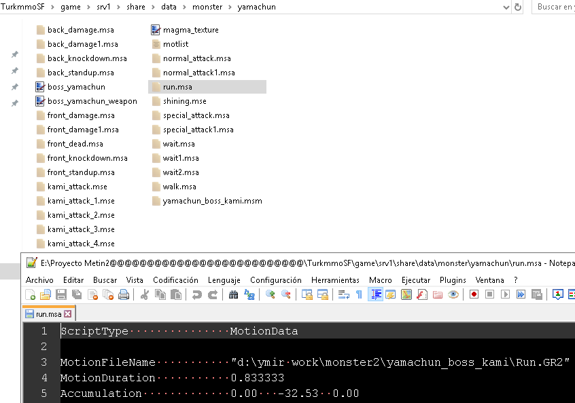Select the run.msa file in Explorer
The width and height of the screenshot is (575, 403).
pyautogui.click(x=207, y=87)
